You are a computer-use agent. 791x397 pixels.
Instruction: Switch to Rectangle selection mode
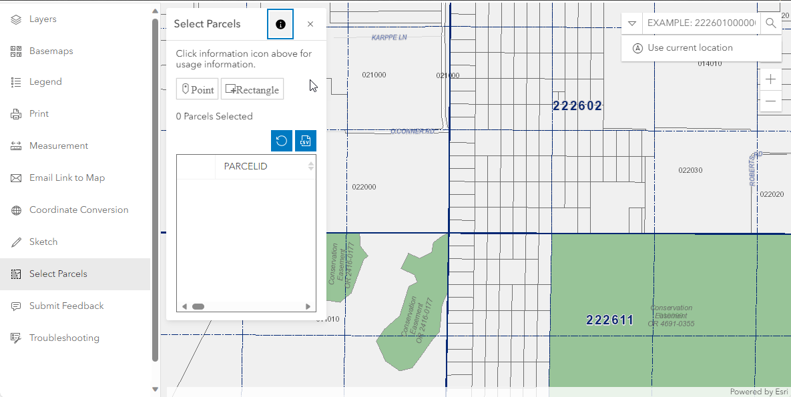(252, 89)
